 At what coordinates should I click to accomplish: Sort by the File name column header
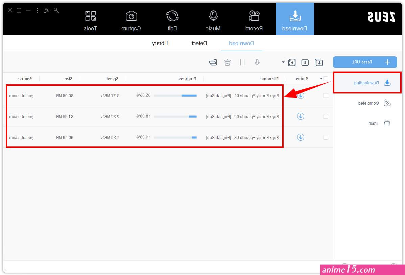click(x=269, y=79)
